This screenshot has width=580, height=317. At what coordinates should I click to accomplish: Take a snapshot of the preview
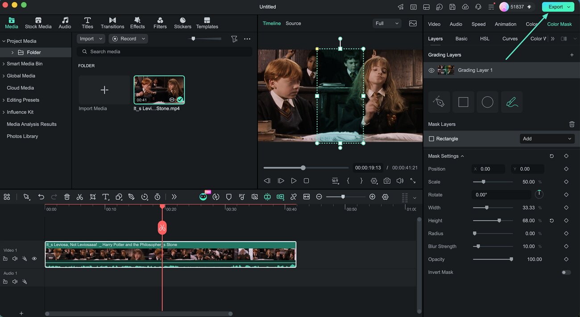[387, 181]
